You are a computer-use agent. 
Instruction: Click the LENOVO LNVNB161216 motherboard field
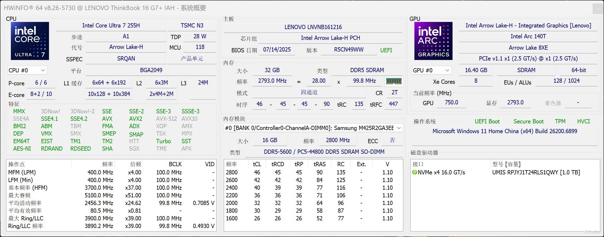point(313,27)
